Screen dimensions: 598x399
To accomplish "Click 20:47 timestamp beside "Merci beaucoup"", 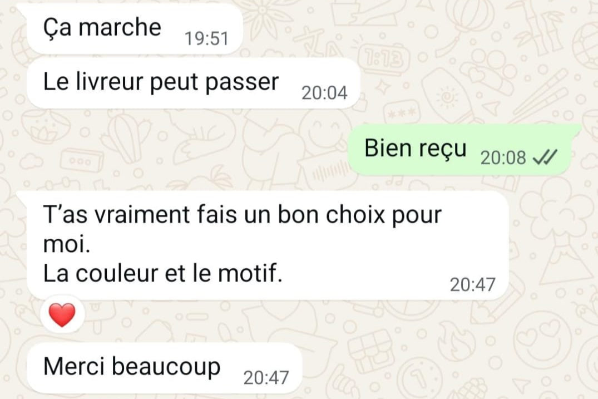I will tap(266, 378).
